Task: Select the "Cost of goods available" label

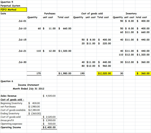Action: click(13, 110)
